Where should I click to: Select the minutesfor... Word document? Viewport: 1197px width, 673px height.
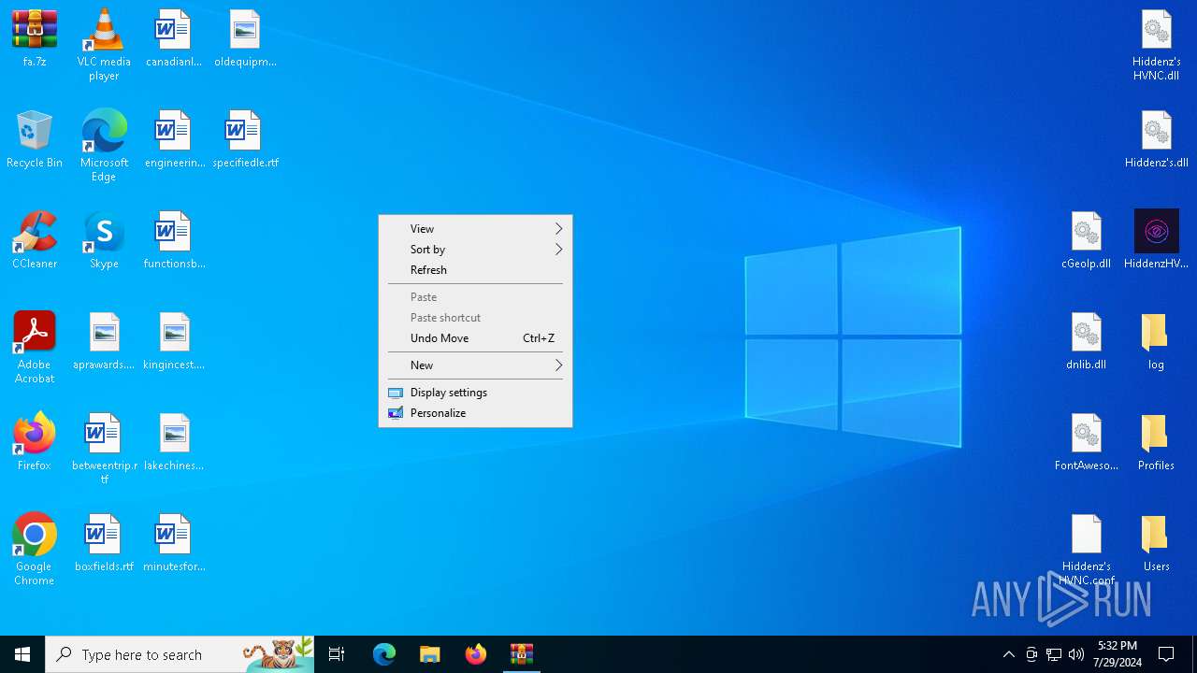point(174,543)
